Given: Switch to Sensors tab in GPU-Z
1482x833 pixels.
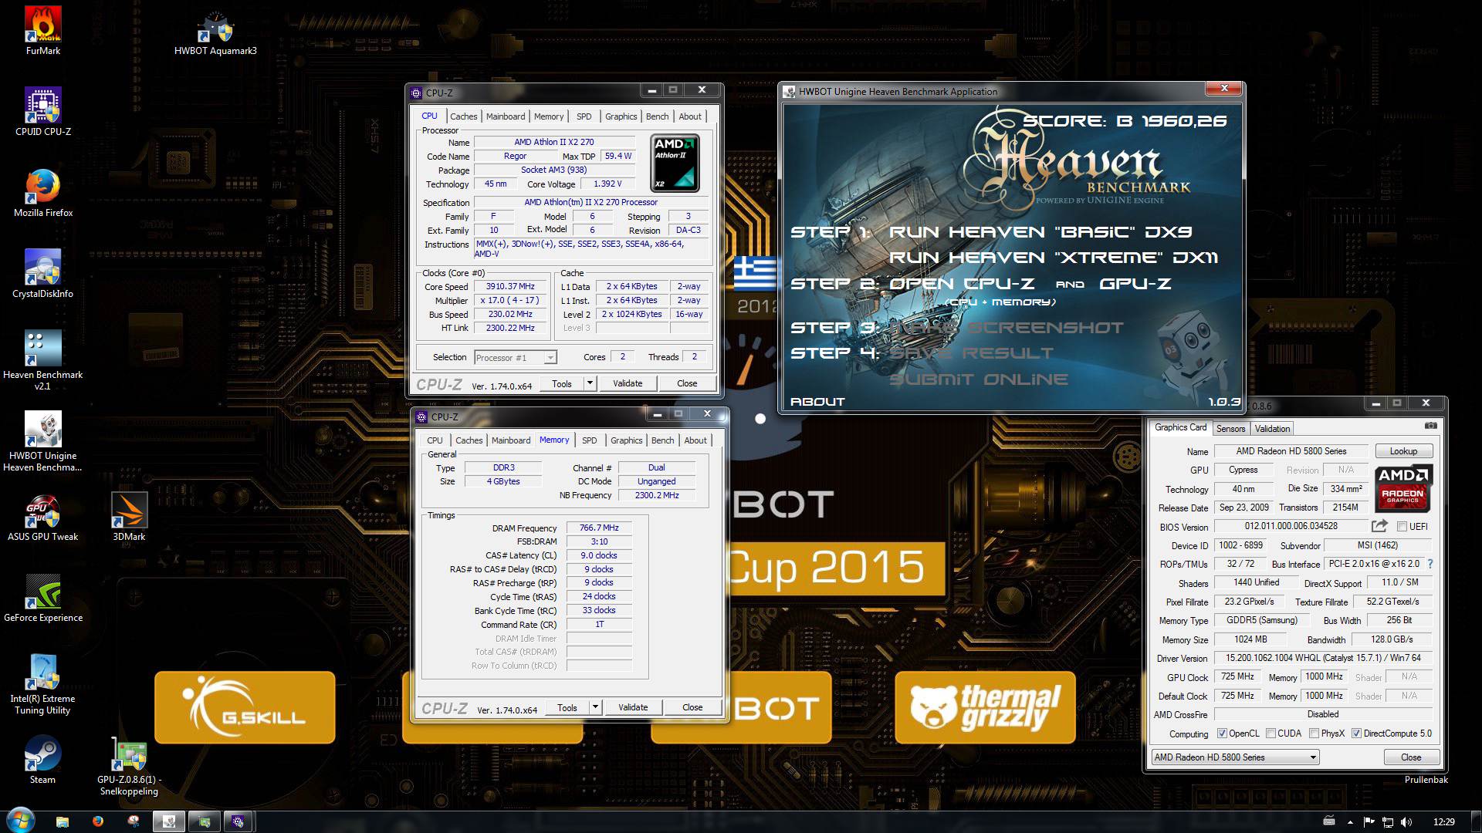Looking at the screenshot, I should click(x=1230, y=429).
